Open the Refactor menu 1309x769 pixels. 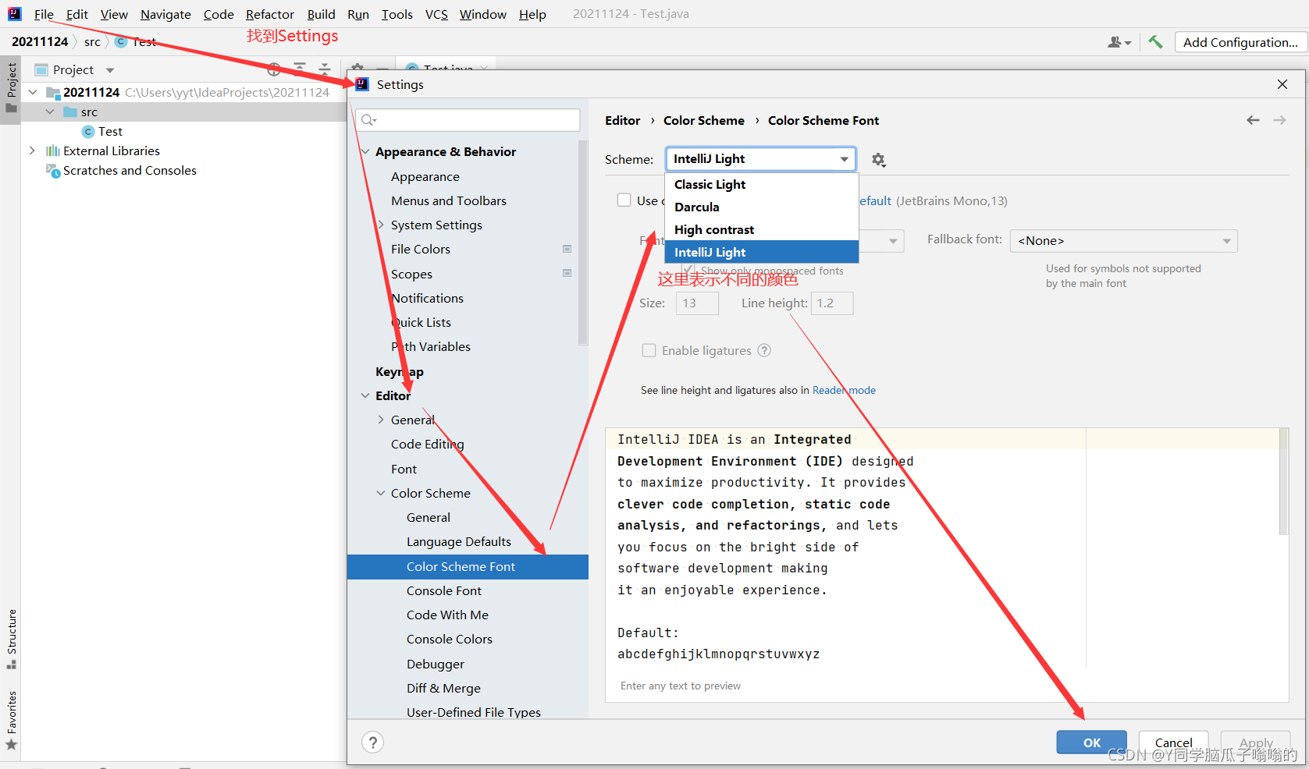pos(269,14)
